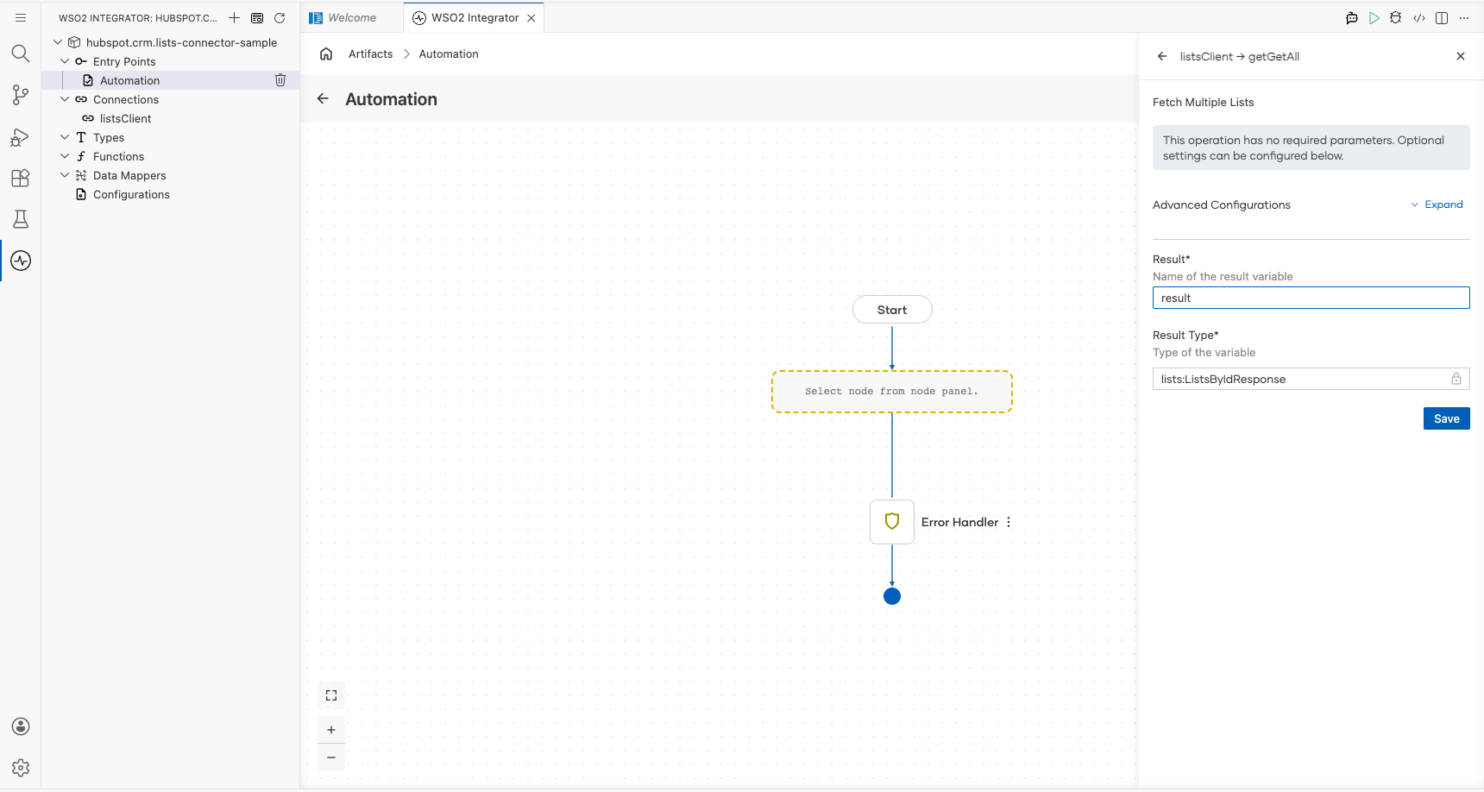Switch to the Welcome tab

[x=352, y=17]
